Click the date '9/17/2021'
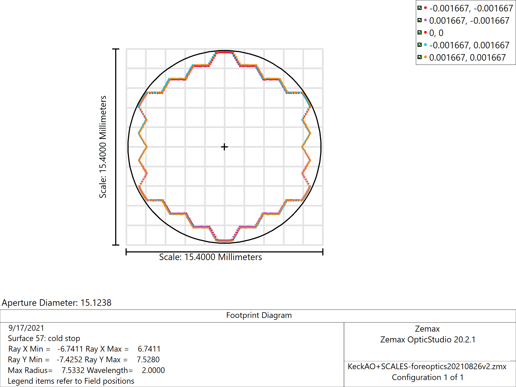The image size is (516, 387). (26, 328)
